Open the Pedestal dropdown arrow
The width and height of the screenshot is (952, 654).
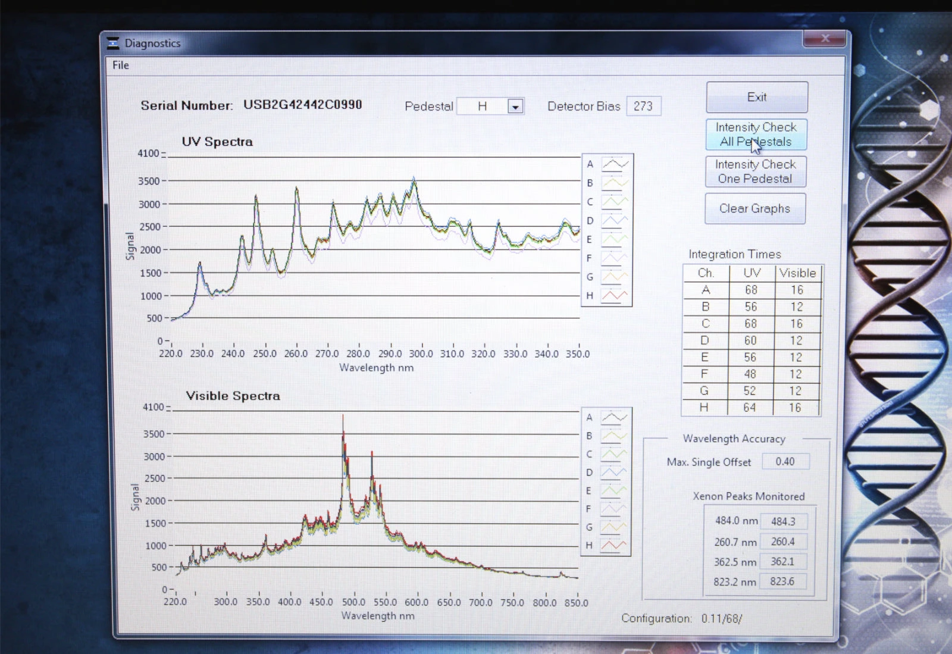pyautogui.click(x=515, y=107)
